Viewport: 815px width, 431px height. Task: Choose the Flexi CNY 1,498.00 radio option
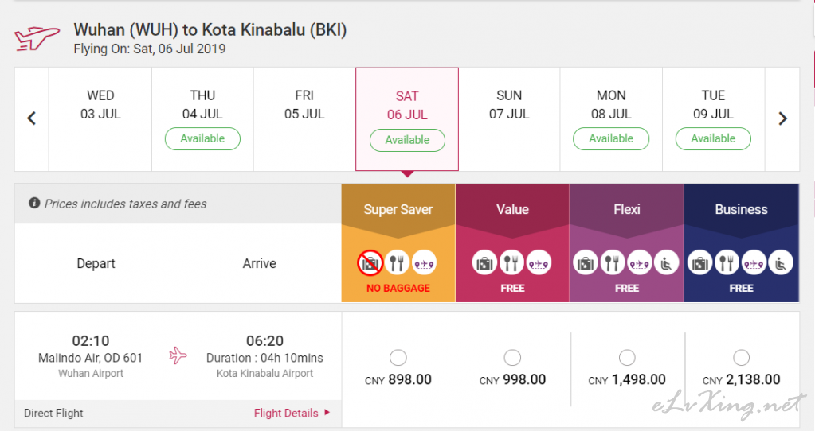point(627,357)
